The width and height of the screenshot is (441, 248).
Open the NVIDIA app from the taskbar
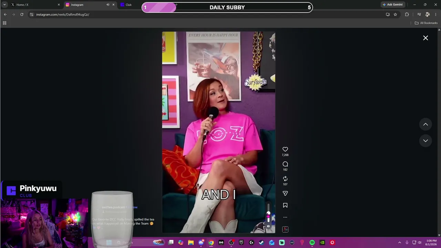(322, 242)
